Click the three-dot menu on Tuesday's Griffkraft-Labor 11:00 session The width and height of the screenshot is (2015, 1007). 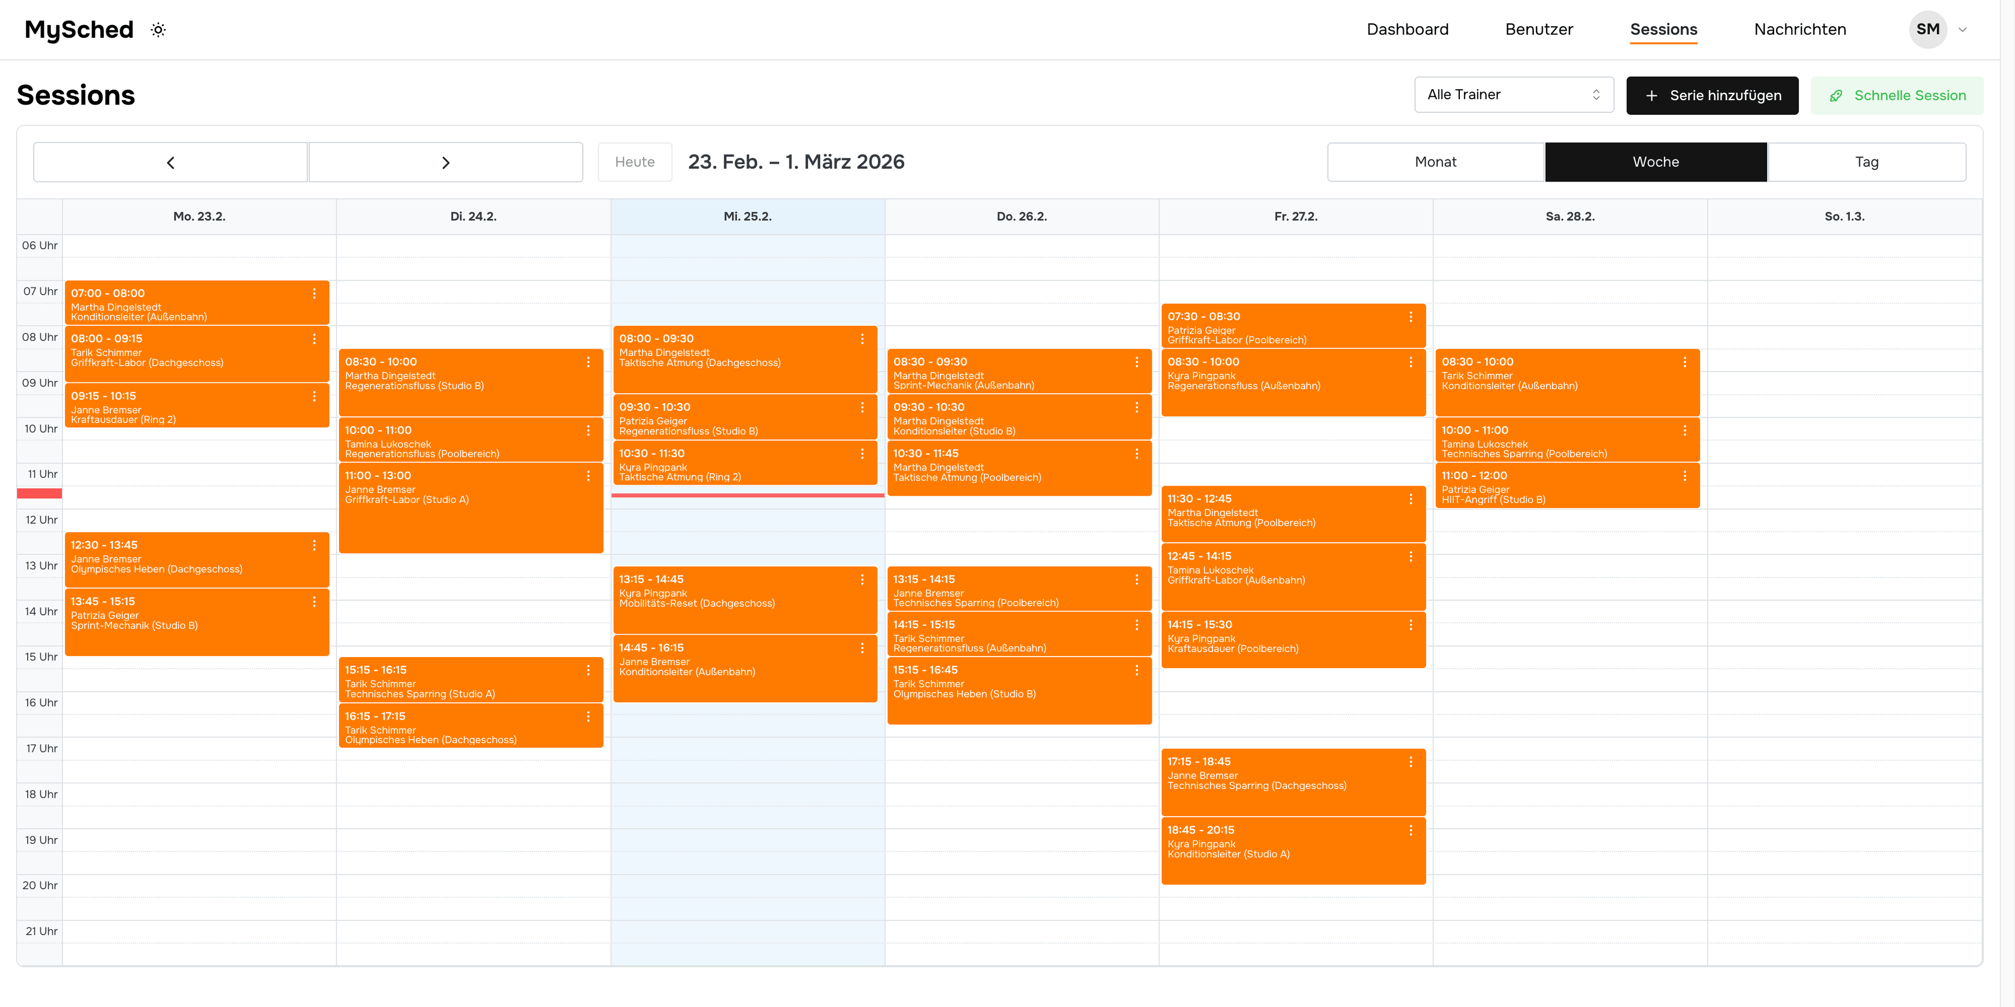click(x=589, y=476)
